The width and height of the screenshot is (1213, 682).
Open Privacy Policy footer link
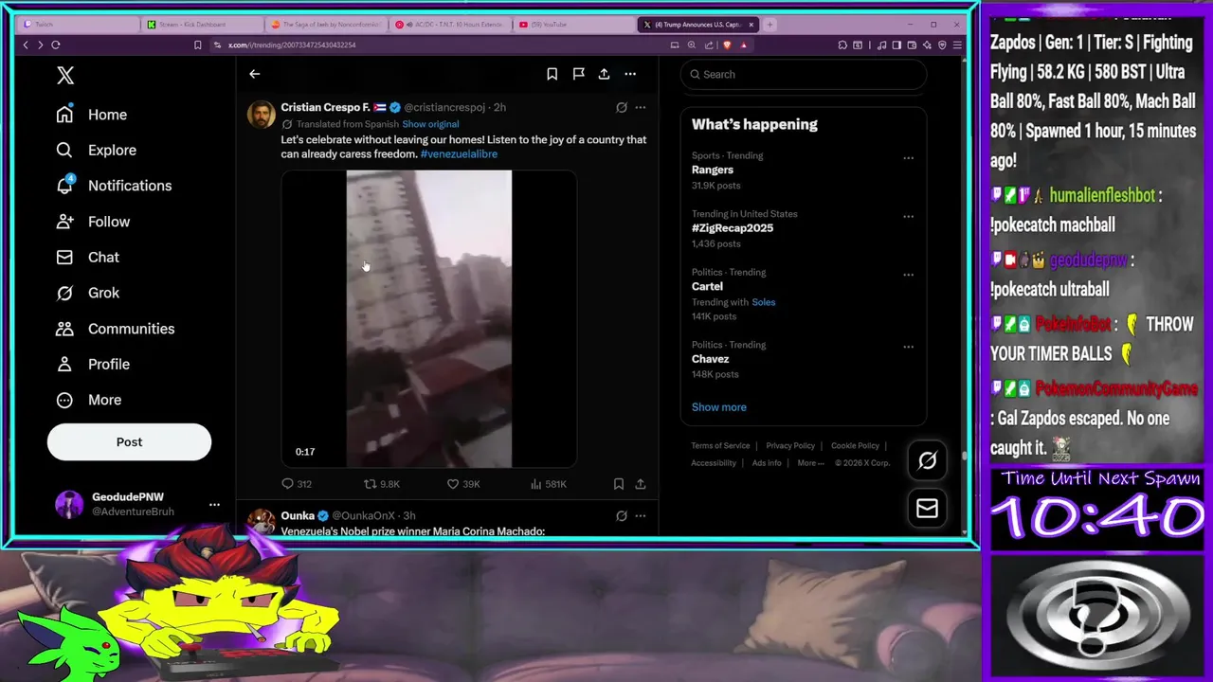[x=790, y=446]
